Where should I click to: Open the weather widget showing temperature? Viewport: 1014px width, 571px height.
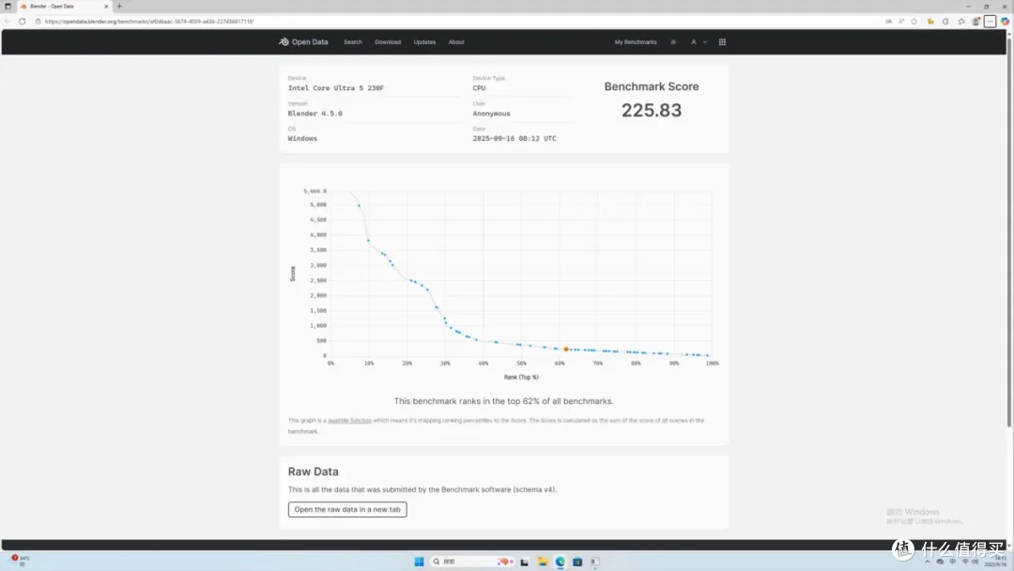[x=20, y=560]
